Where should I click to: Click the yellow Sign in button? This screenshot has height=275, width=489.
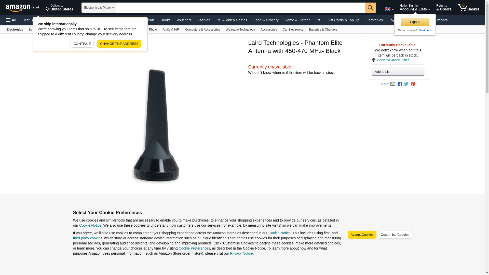coord(415,22)
